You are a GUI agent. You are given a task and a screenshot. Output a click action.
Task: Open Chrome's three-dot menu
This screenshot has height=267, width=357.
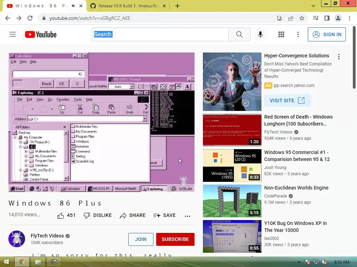pyautogui.click(x=349, y=18)
